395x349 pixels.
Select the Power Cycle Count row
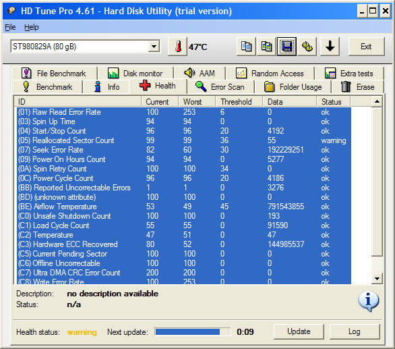coord(184,178)
